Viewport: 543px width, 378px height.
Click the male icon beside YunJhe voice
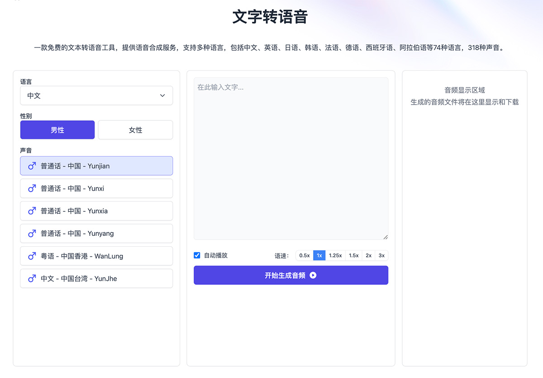(x=32, y=279)
